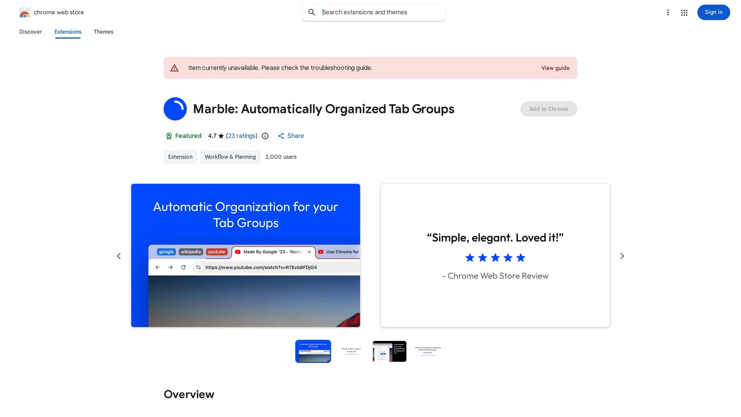Select the third dark browser thumbnail
741x417 pixels.
click(x=389, y=351)
